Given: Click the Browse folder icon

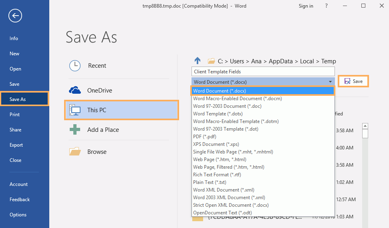Looking at the screenshot, I should pos(75,152).
